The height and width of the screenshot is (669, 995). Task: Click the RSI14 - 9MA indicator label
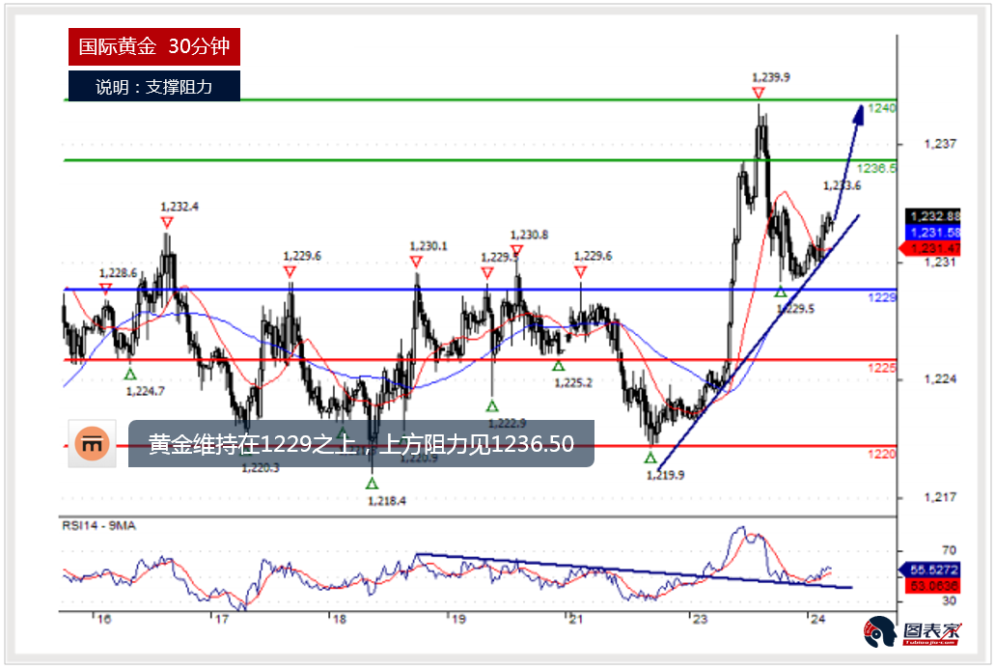tap(98, 525)
